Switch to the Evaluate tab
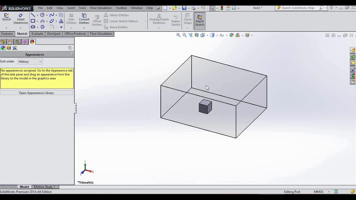 [37, 34]
